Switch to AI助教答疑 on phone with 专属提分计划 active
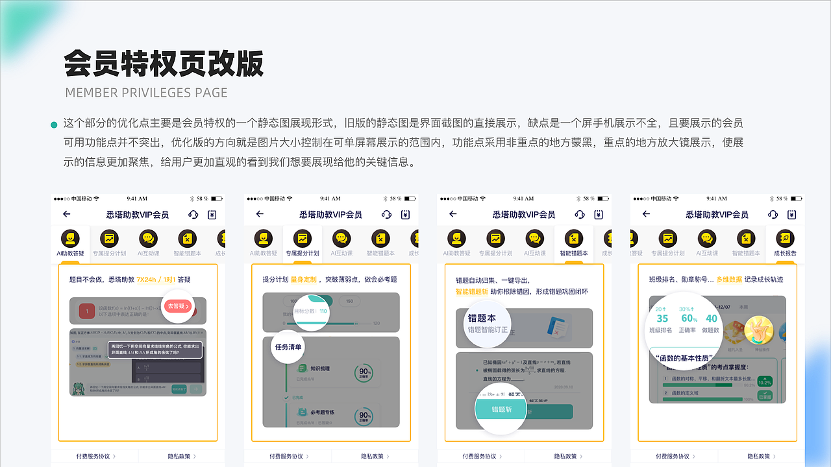This screenshot has height=467, width=831. (x=264, y=244)
